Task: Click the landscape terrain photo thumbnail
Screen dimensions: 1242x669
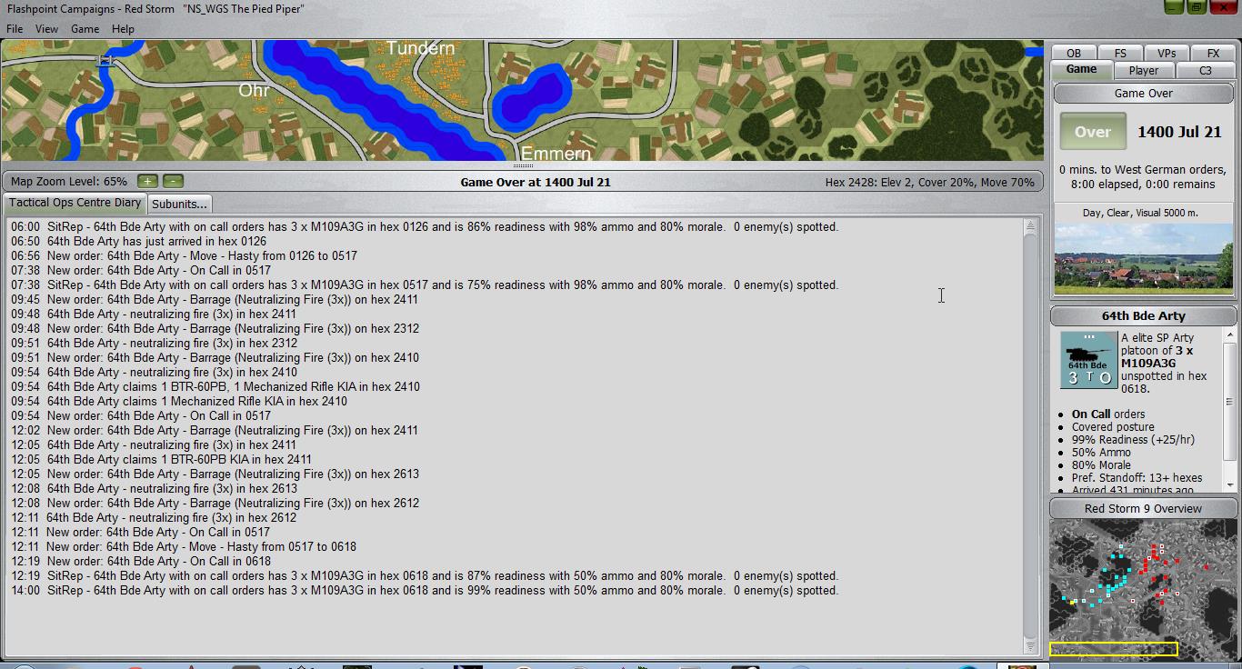Action: point(1143,258)
